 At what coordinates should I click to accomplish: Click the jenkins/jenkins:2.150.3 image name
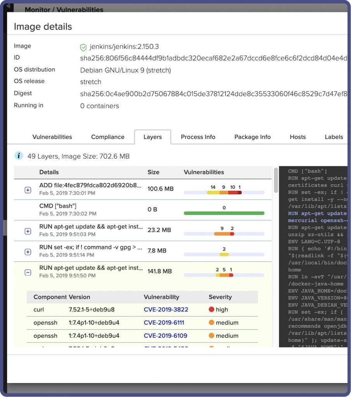coord(124,47)
